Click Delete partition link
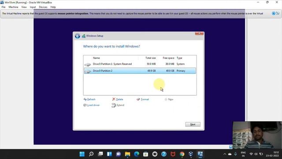This screenshot has width=282, height=159. tap(118, 99)
